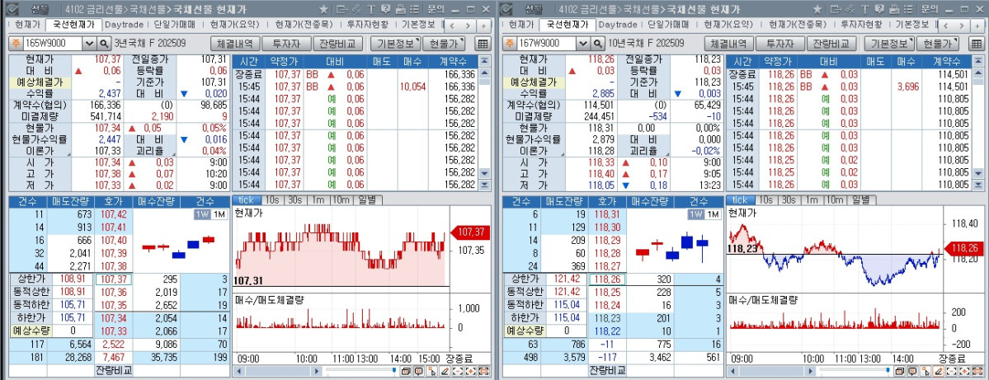Zoom out the right tick chart
Viewport: 989px width, 380px height.
pyautogui.click(x=951, y=371)
